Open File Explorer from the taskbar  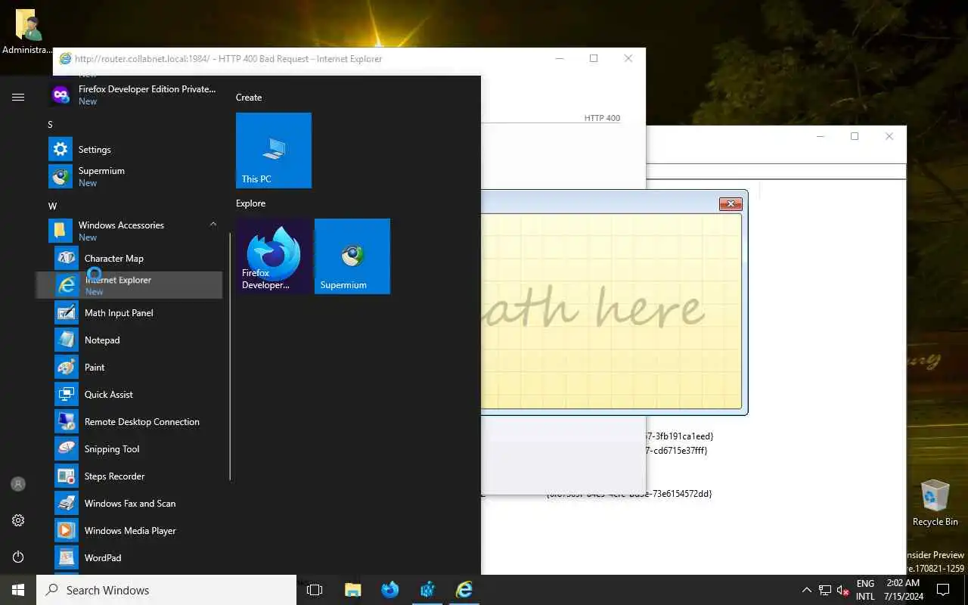(x=352, y=590)
